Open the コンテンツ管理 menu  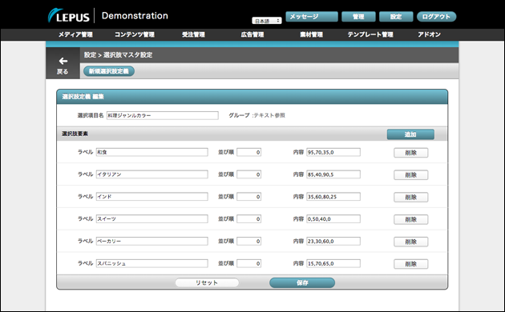[135, 34]
